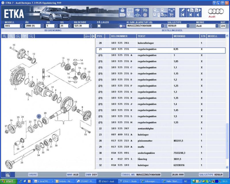Click the Windows start button
The height and width of the screenshot is (184, 230).
[x=8, y=181]
